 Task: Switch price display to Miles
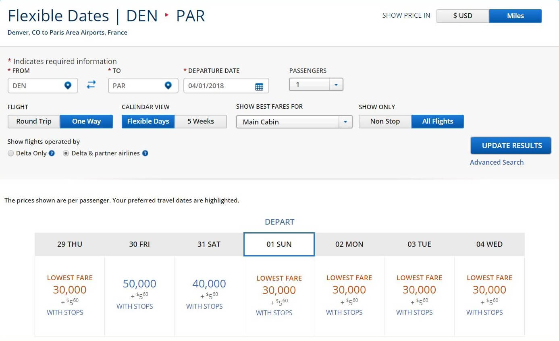click(515, 16)
